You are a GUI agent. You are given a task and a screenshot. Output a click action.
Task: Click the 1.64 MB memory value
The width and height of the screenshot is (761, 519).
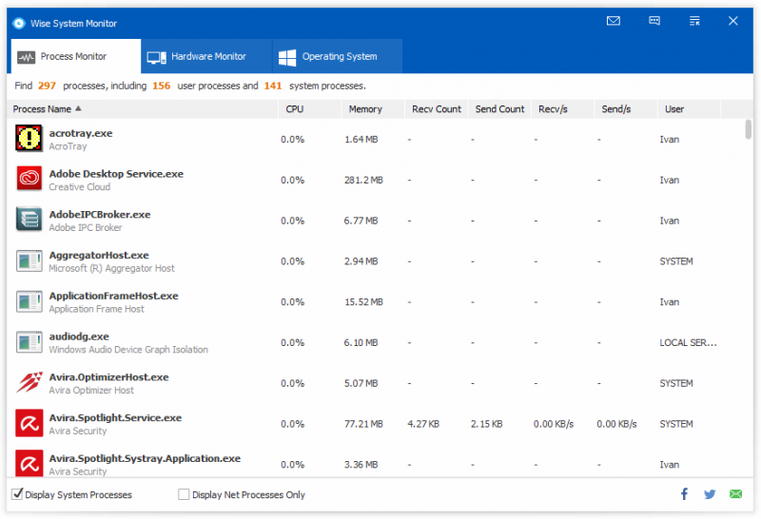361,139
